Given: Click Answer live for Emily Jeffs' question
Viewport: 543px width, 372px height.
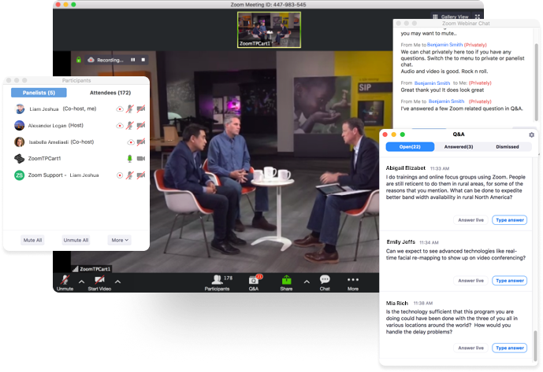Looking at the screenshot, I should coord(471,281).
